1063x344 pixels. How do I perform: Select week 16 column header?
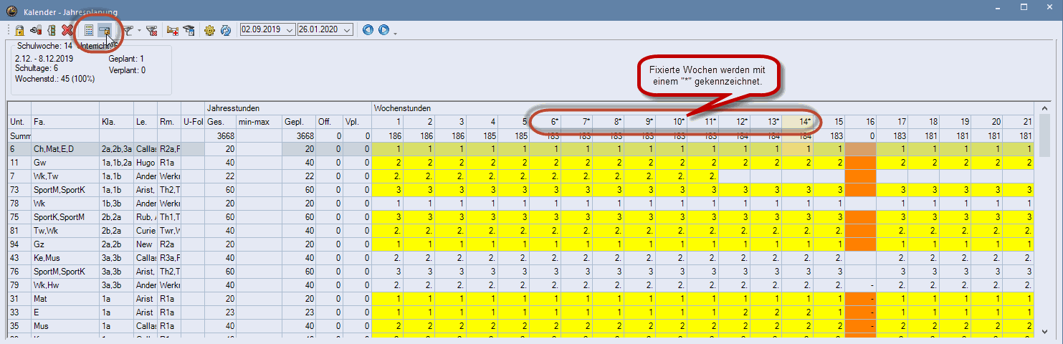point(862,121)
